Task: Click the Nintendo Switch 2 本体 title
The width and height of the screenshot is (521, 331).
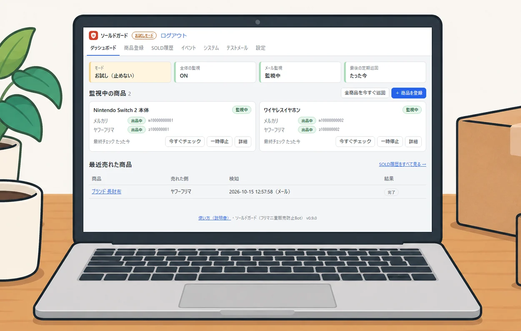Action: (x=121, y=110)
